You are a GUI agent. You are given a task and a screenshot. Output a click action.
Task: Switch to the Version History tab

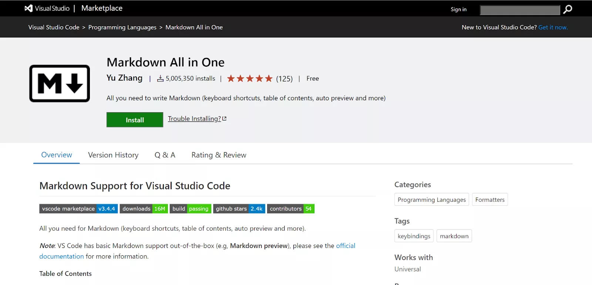113,155
